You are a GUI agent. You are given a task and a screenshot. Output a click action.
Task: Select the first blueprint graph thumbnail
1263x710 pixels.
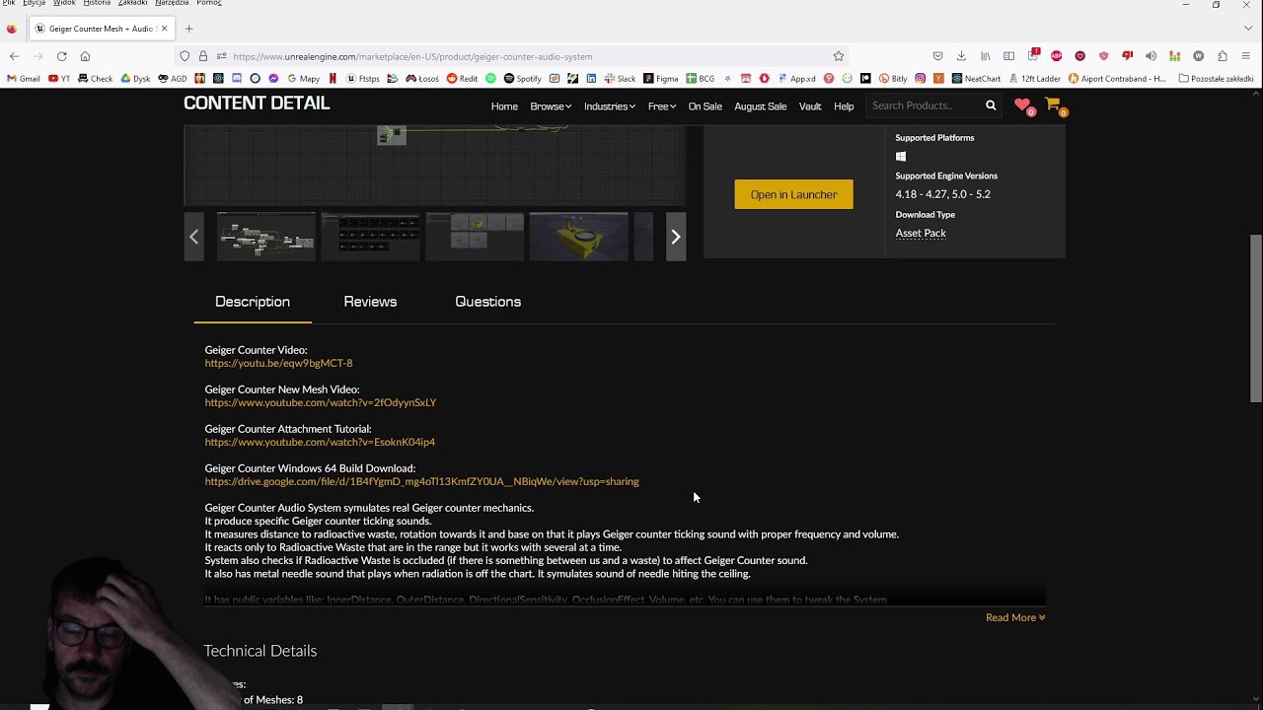pos(266,237)
